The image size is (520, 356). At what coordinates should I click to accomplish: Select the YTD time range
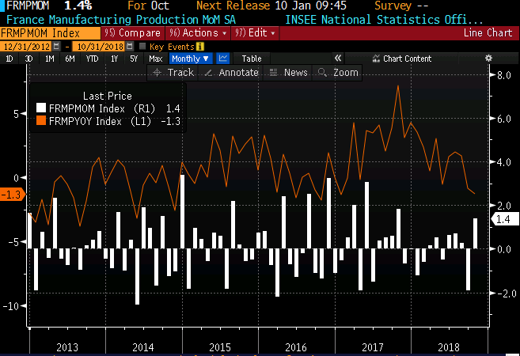tap(92, 59)
